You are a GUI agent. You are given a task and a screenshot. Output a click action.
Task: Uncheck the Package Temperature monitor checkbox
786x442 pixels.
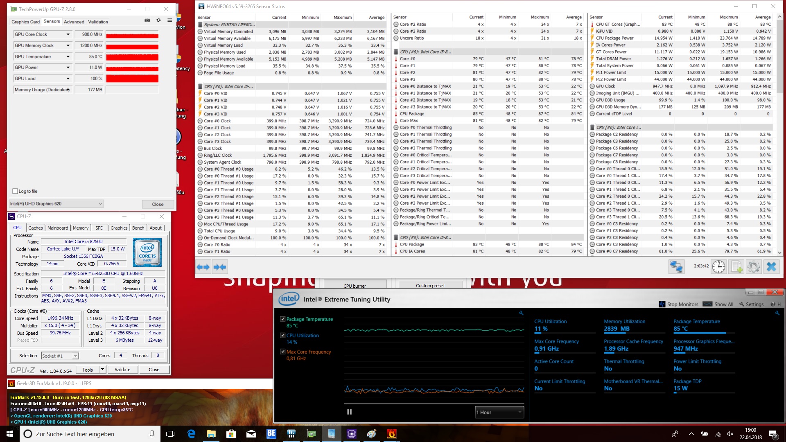coord(282,319)
